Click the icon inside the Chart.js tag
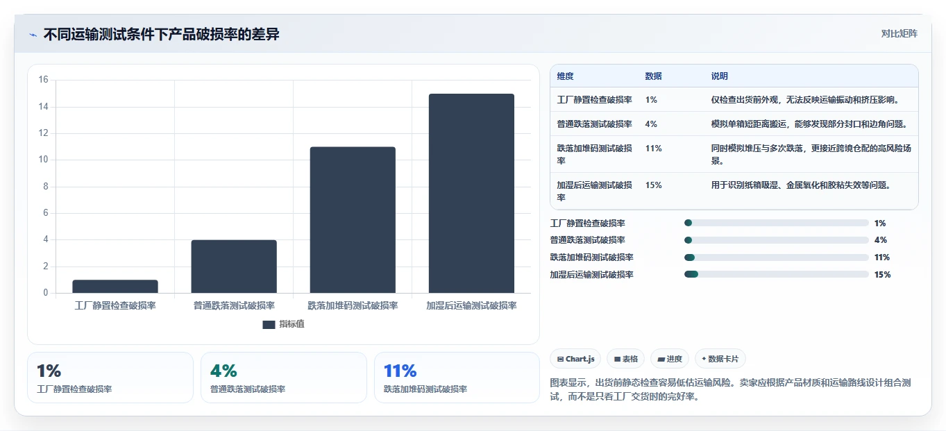Viewport: 946px width, 431px height. point(560,359)
